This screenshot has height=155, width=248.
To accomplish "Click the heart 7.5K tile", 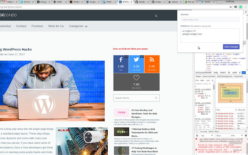I will (136, 82).
